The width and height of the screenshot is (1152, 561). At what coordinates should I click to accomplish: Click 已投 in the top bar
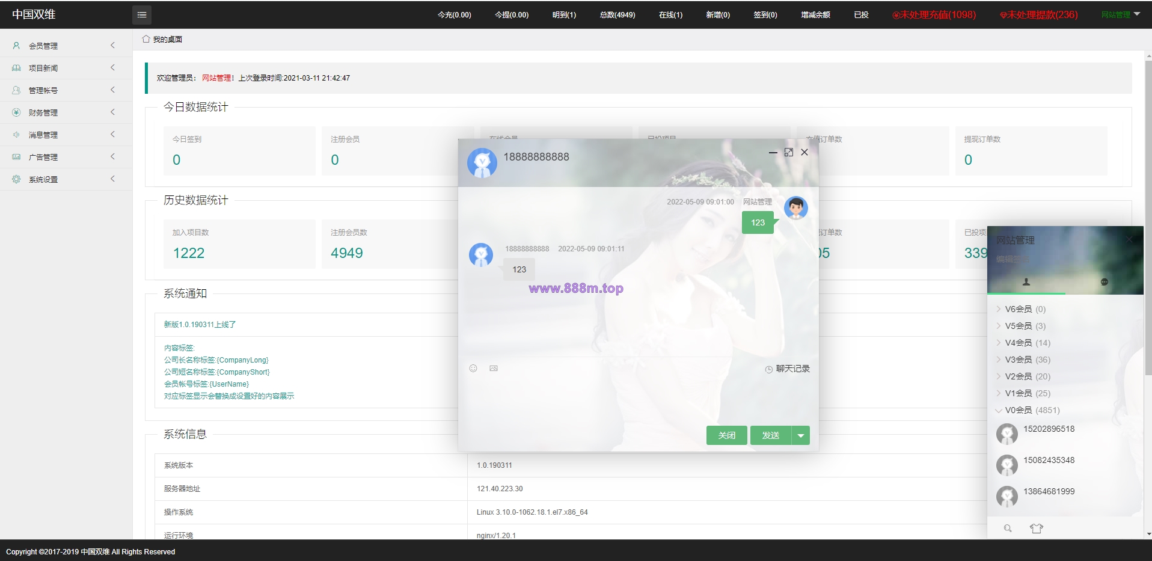861,15
